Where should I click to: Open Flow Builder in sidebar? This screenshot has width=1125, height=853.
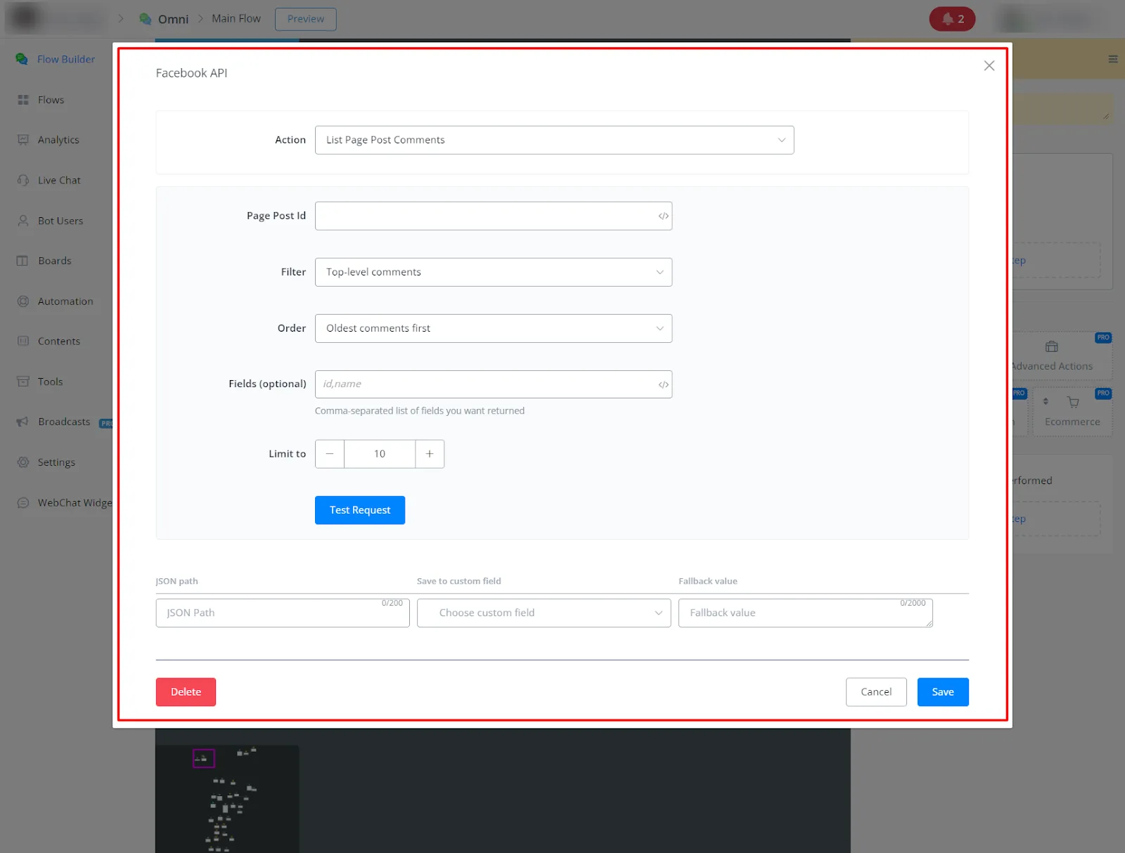66,59
